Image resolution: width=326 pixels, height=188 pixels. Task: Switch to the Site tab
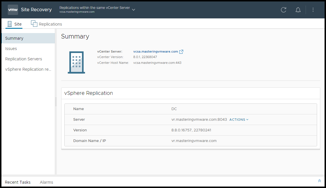[14, 24]
